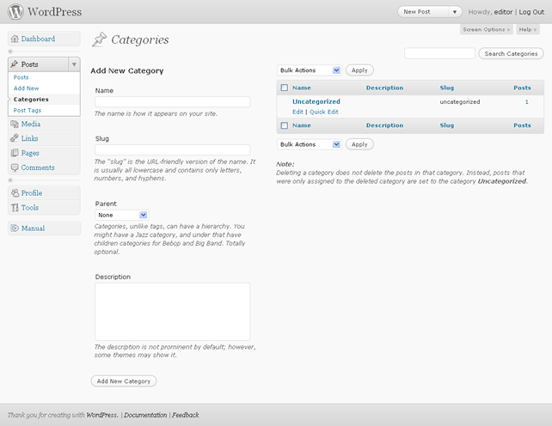This screenshot has width=552, height=426.
Task: Click Posts column in table footer
Action: point(522,125)
